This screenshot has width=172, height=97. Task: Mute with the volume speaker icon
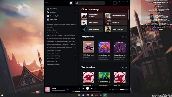[119, 89]
